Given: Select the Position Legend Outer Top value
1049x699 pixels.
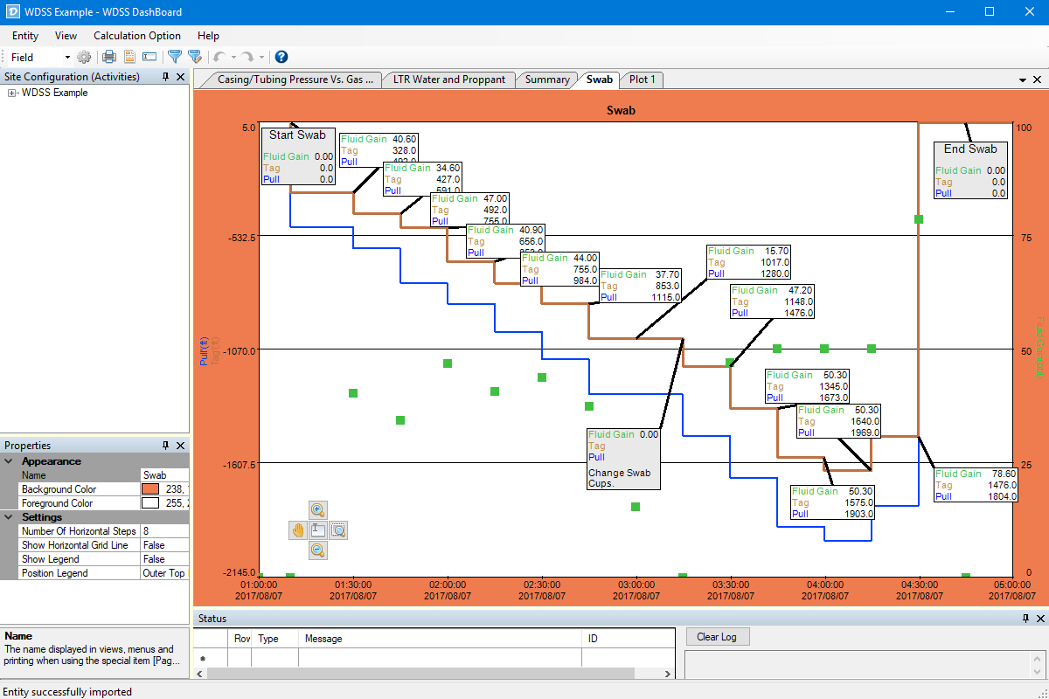Looking at the screenshot, I should [x=164, y=573].
